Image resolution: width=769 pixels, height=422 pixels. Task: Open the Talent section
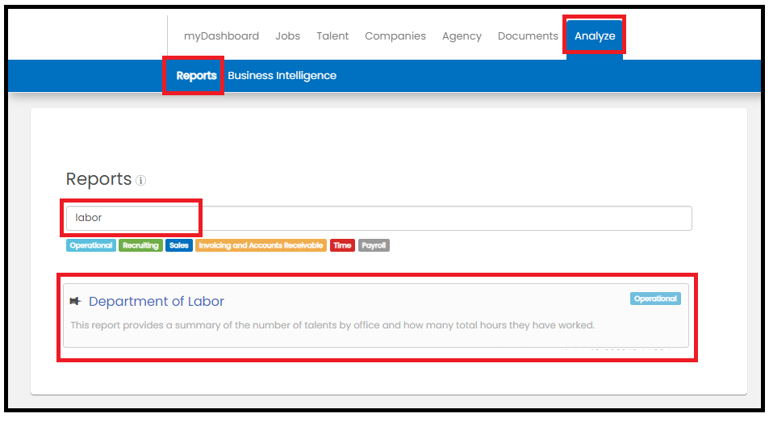point(332,36)
